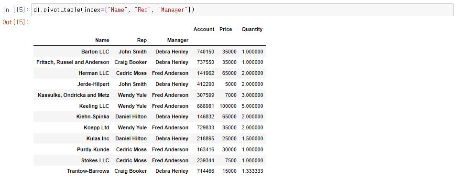Click the 65000 price in Herman LLC row
This screenshot has width=457, height=179.
tap(229, 73)
